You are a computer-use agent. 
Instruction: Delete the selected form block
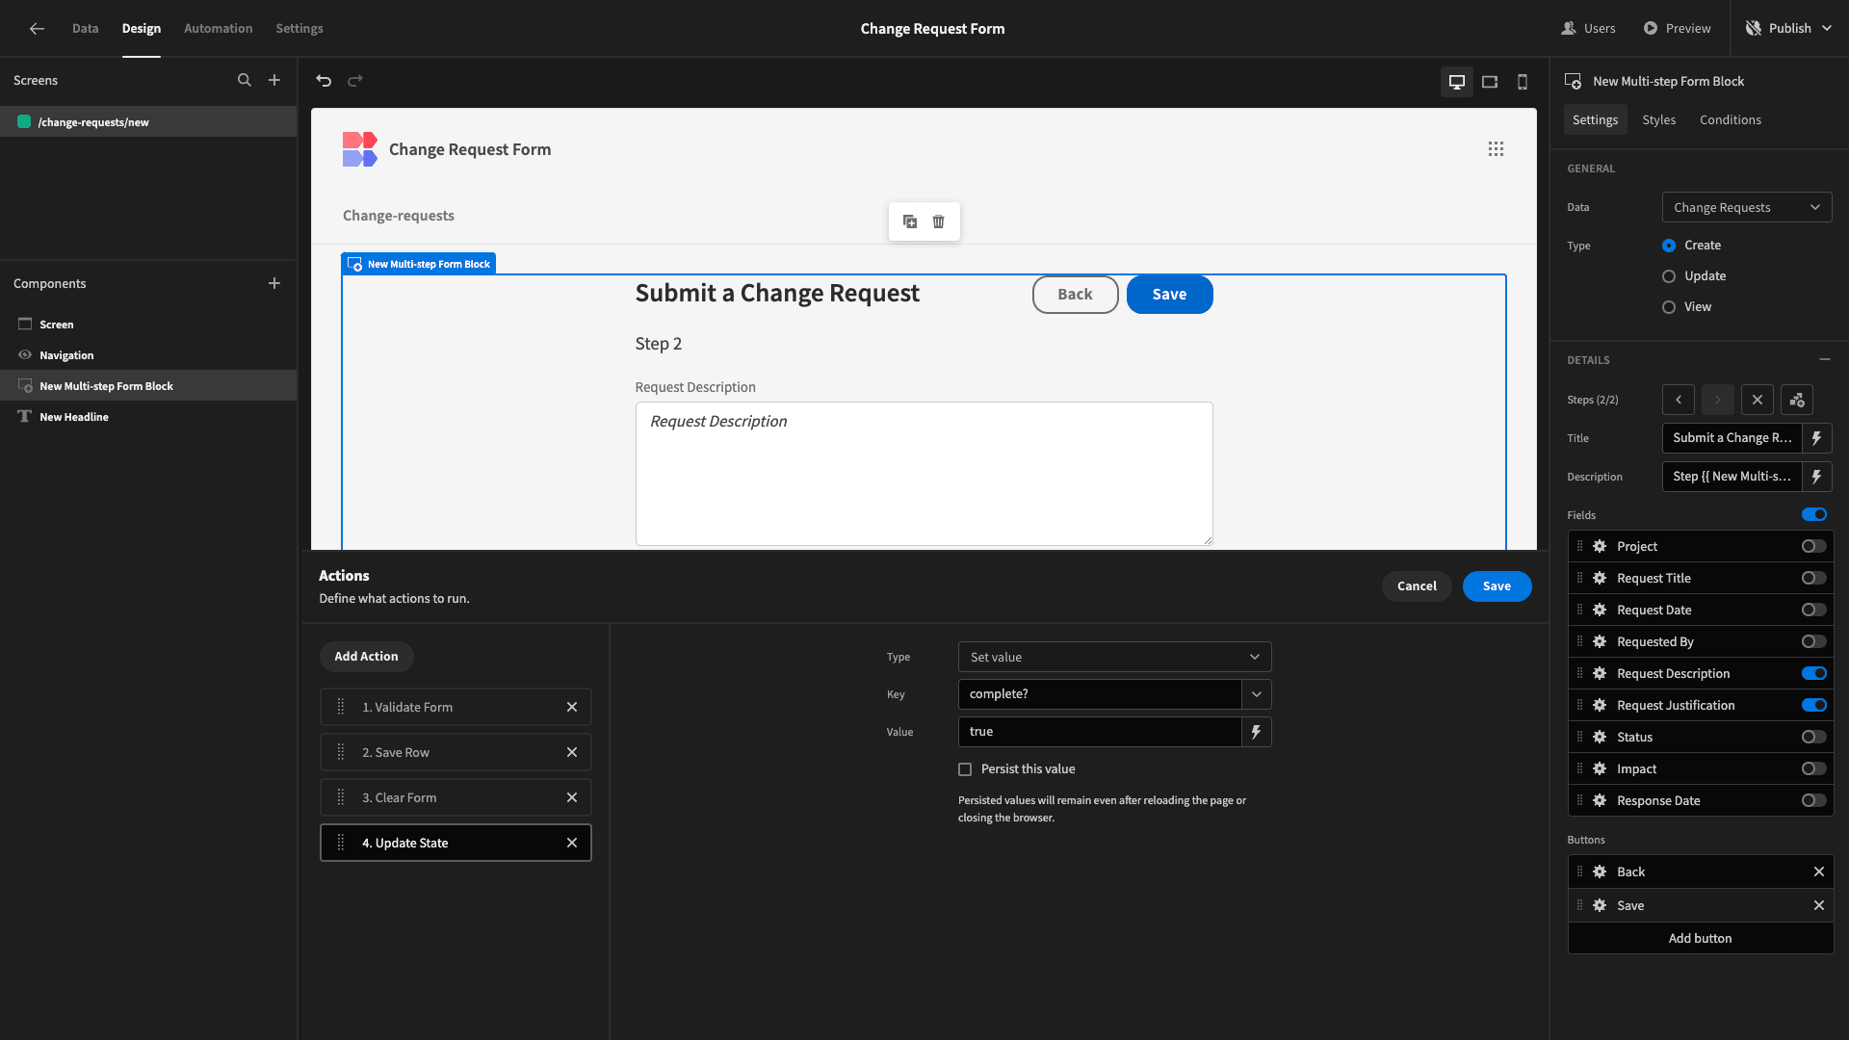coord(939,221)
